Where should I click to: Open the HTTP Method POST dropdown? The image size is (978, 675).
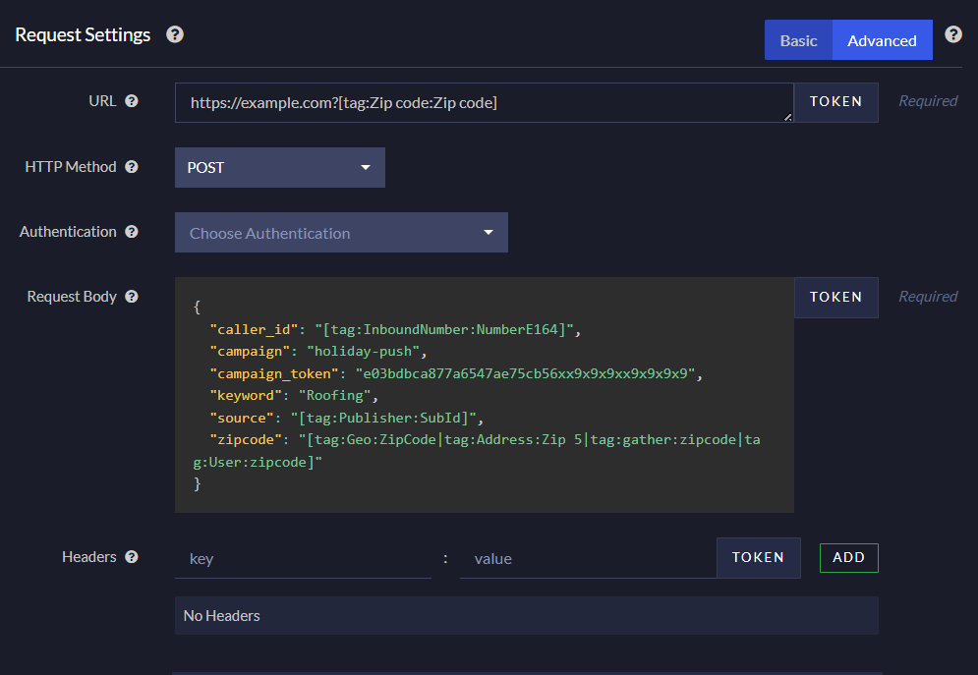pyautogui.click(x=279, y=168)
